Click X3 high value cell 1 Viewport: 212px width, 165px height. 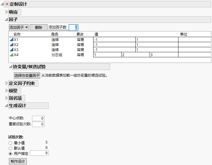pyautogui.click(x=157, y=50)
